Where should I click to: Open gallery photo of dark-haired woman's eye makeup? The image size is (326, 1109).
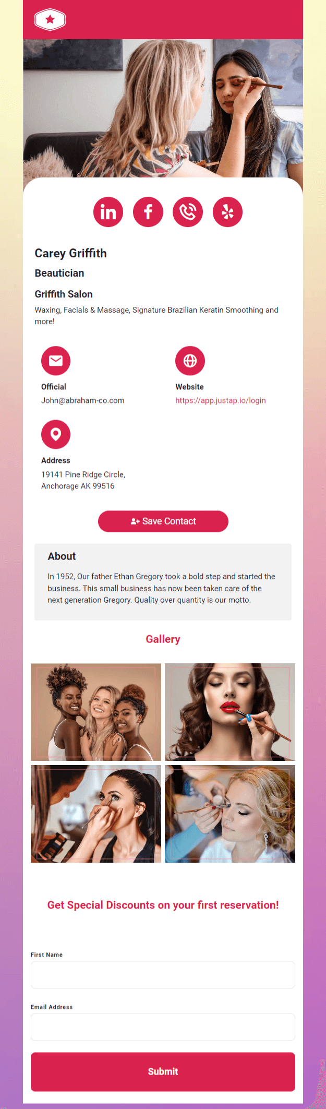click(x=96, y=814)
